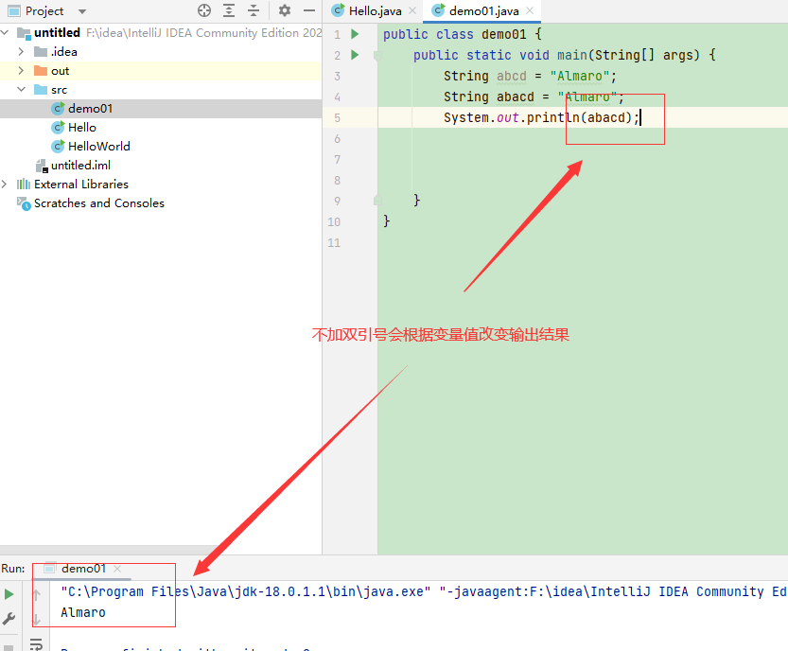Expand External Libraries node
Viewport: 788px width, 651px height.
click(5, 184)
